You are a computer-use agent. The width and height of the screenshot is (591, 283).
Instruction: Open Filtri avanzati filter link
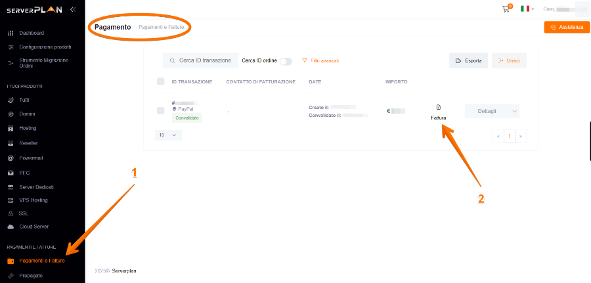coord(320,60)
